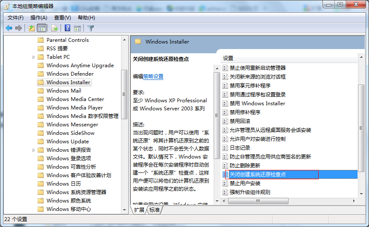Select 防止非管理员应用供应商签名的更新 setting
The height and width of the screenshot is (227, 369).
(270, 157)
